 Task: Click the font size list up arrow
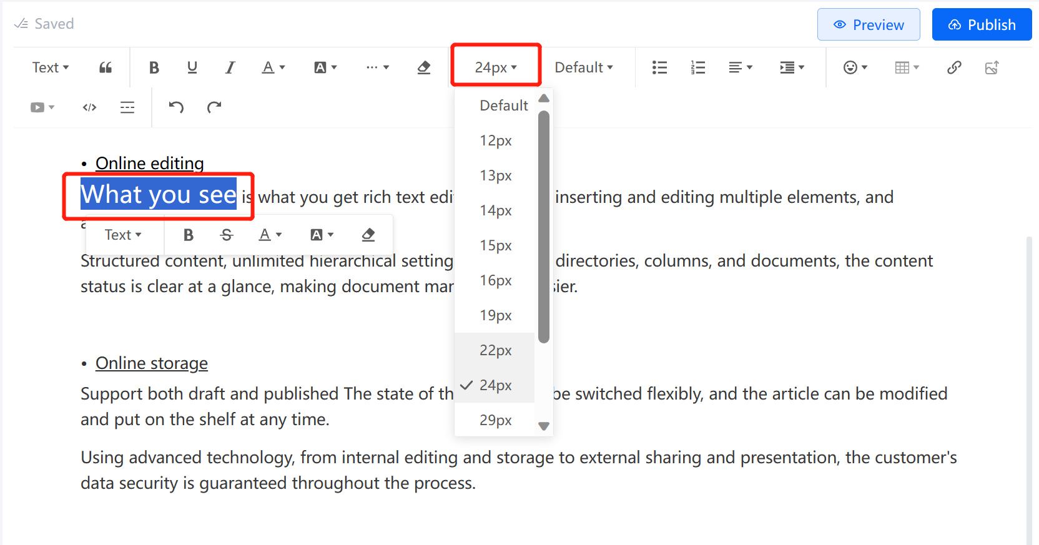(544, 98)
